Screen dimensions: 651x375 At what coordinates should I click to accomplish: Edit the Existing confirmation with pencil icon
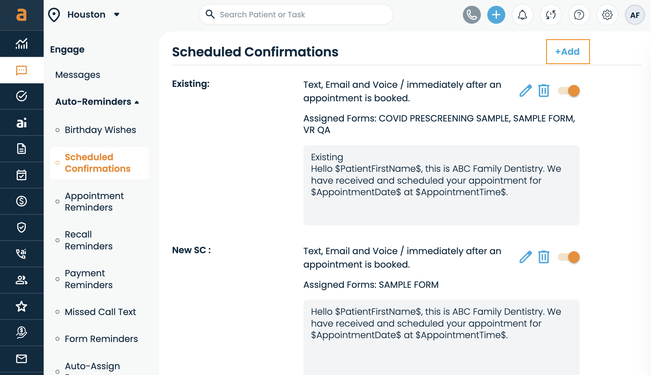click(525, 91)
